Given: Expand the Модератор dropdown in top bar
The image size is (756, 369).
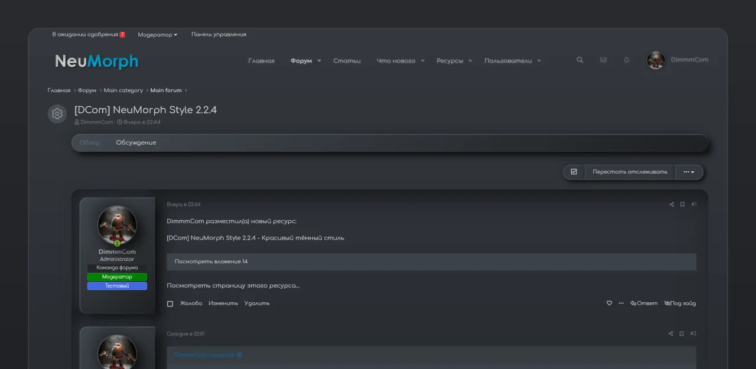Looking at the screenshot, I should [157, 35].
